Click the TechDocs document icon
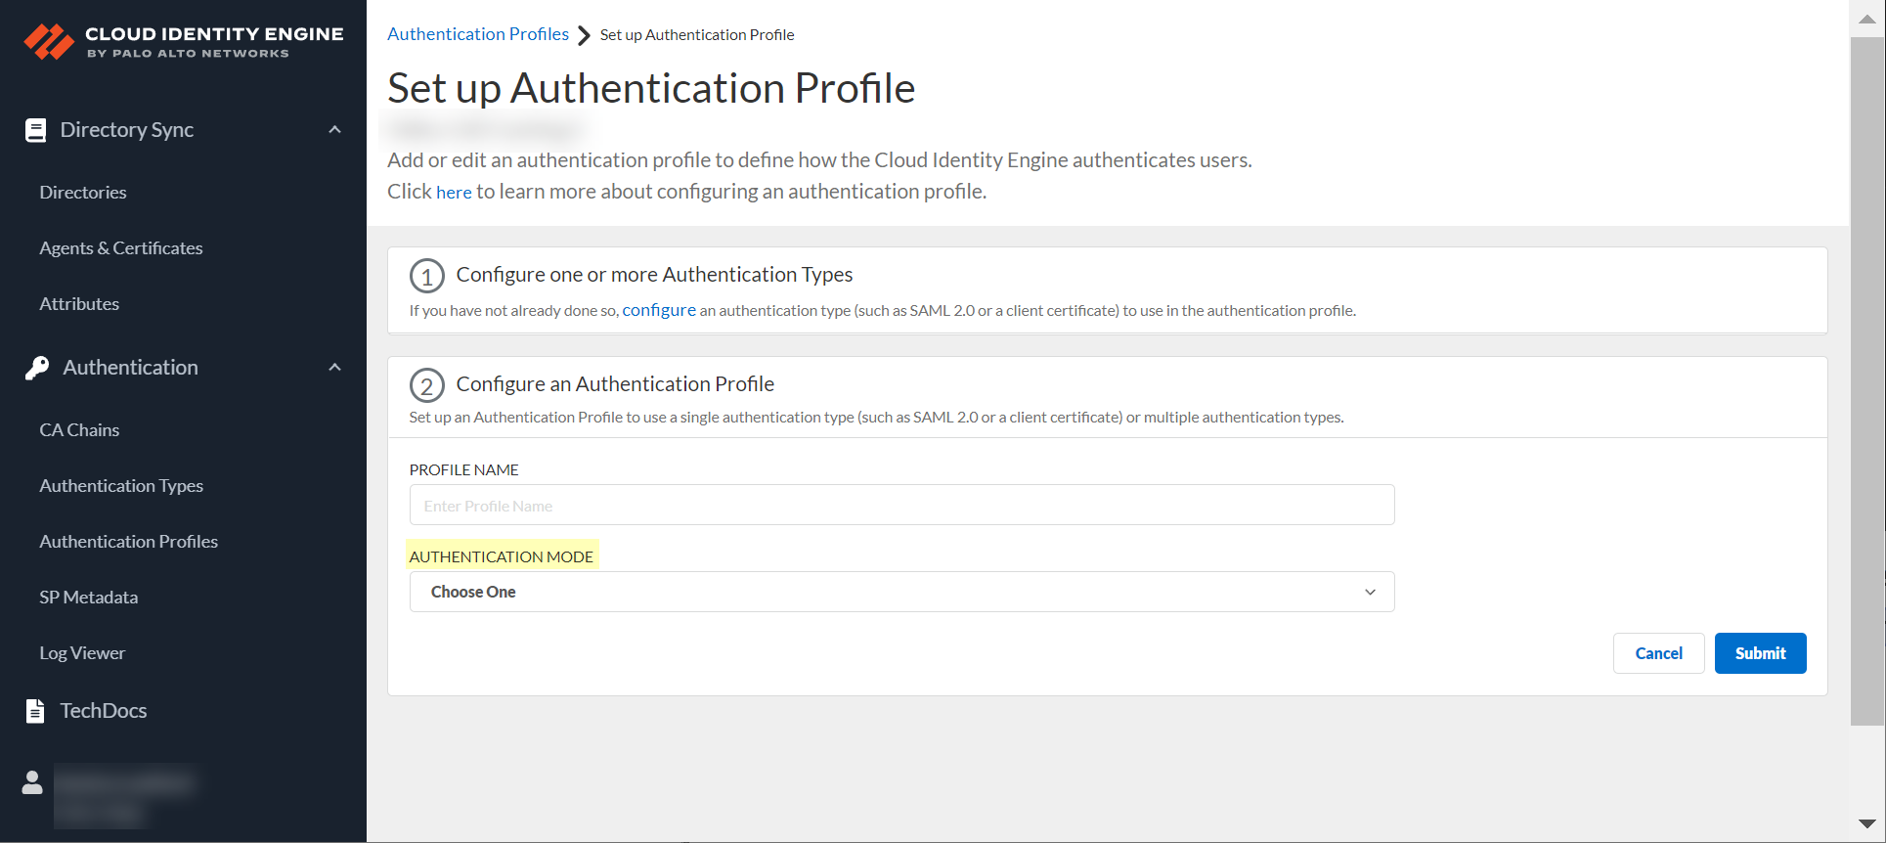The image size is (1886, 843). [35, 711]
